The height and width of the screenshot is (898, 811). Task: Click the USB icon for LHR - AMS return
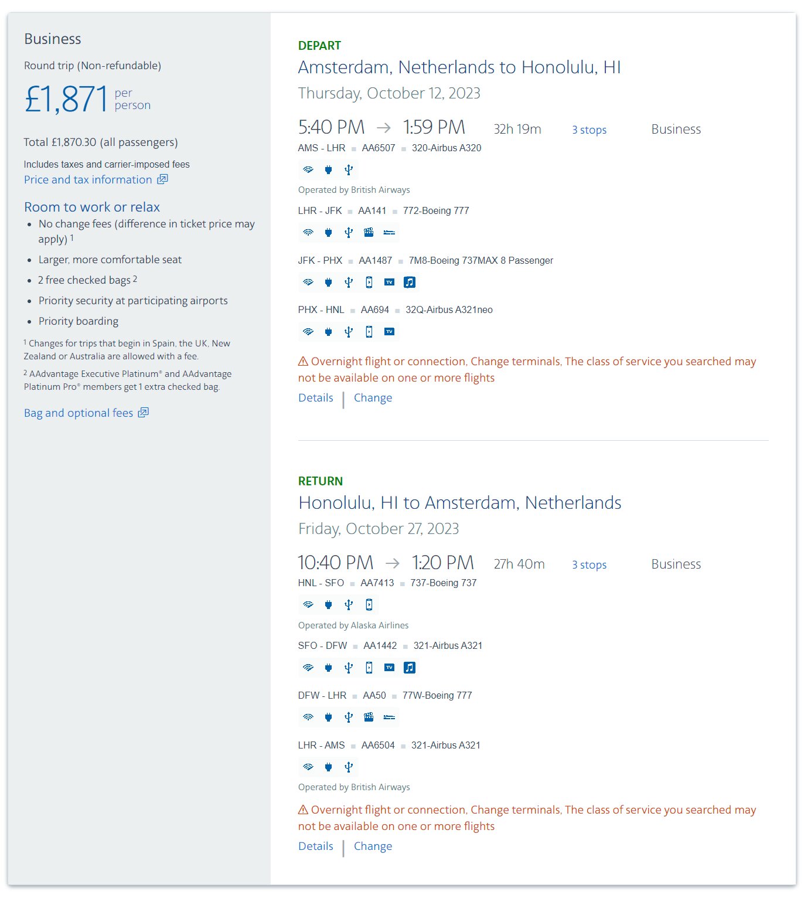coord(349,767)
